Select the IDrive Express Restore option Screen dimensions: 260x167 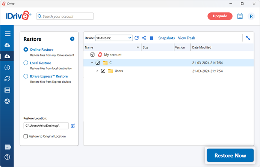point(26,76)
